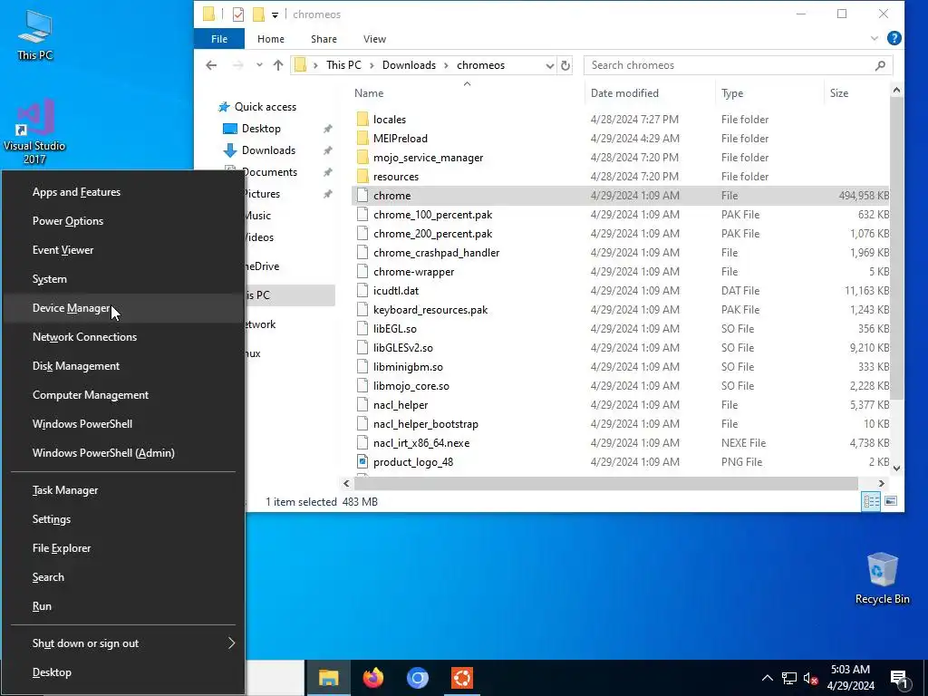
Task: Open Apps and Features menu entry
Action: [122, 192]
